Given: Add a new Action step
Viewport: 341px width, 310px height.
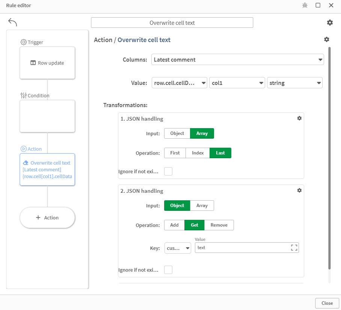Looking at the screenshot, I should click(47, 218).
